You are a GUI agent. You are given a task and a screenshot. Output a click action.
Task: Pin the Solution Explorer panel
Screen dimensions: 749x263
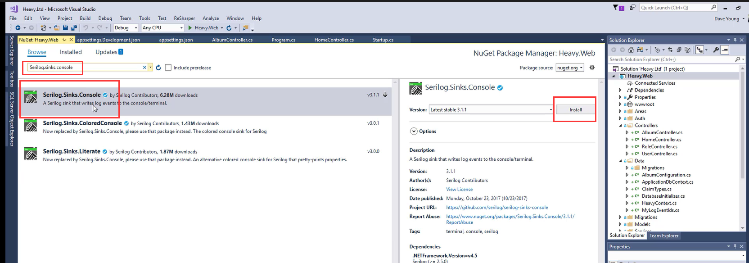pyautogui.click(x=735, y=40)
